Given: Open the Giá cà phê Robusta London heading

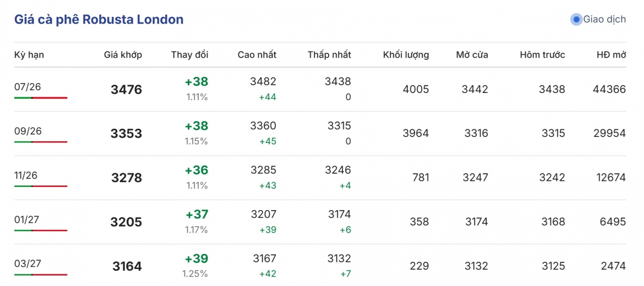Looking at the screenshot, I should tap(99, 19).
